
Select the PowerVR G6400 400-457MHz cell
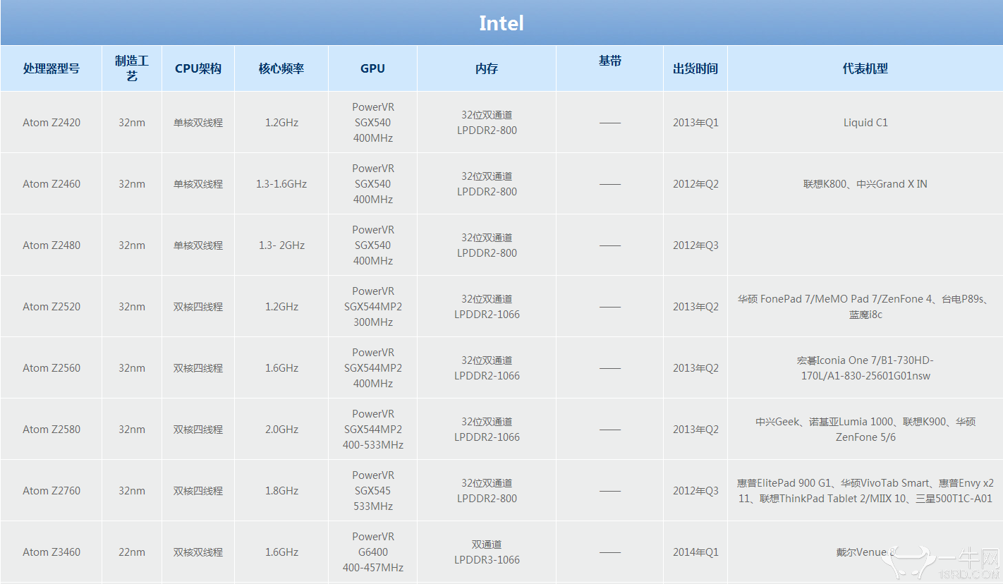(372, 552)
